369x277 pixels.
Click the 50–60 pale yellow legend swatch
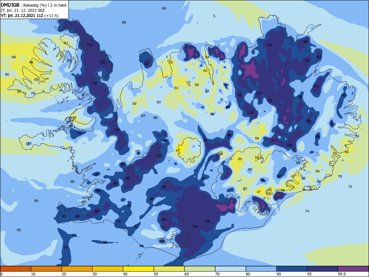[169, 269]
